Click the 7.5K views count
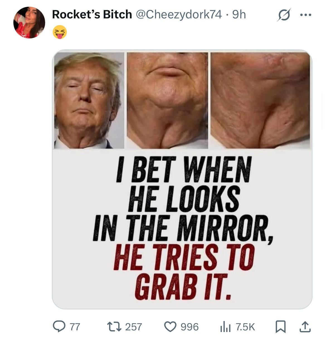 [x=245, y=327]
